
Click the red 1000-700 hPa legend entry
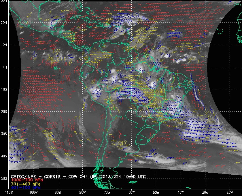pos(27,180)
